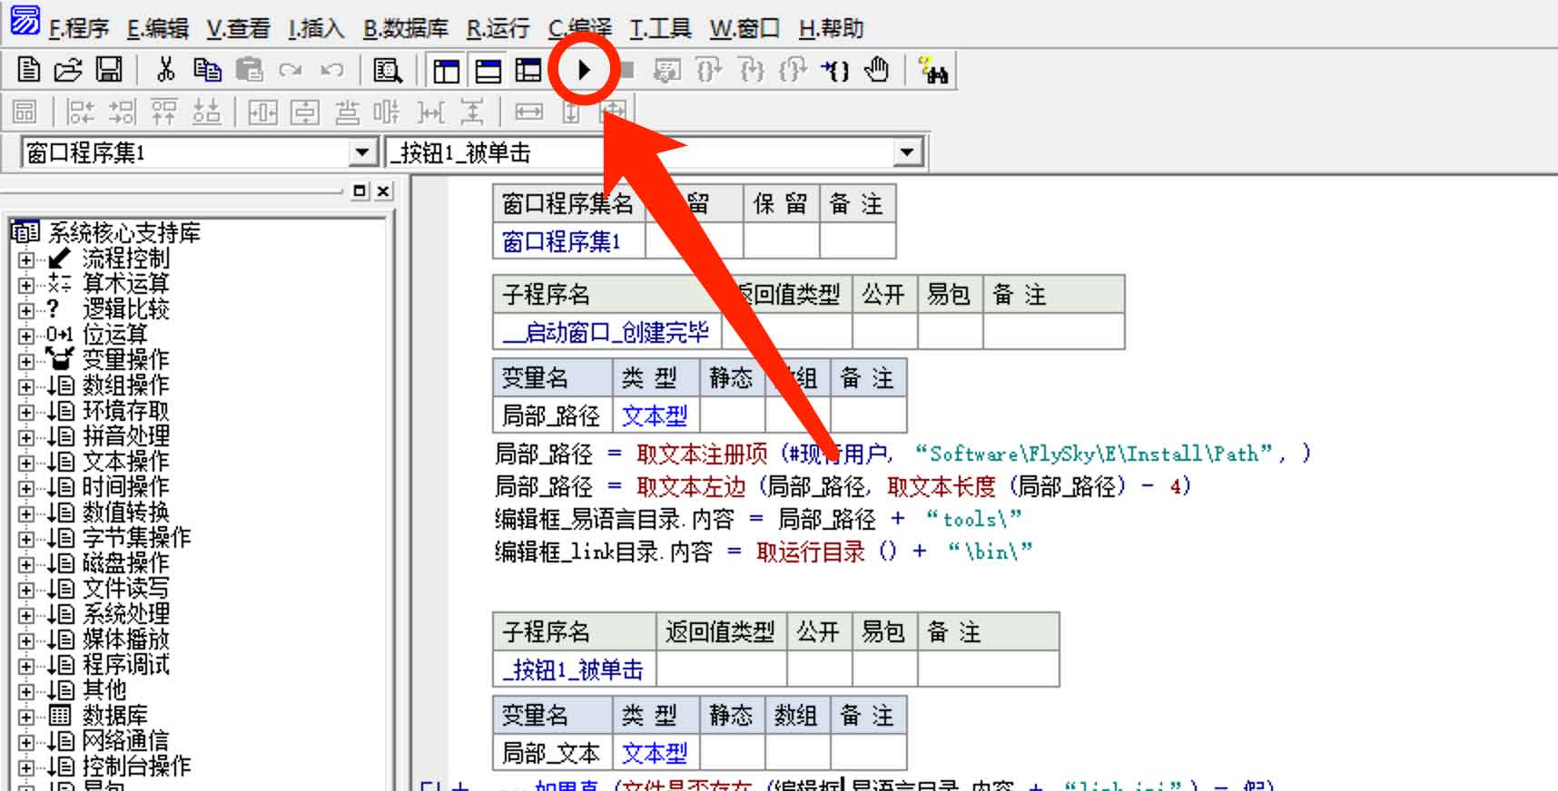
Task: Click the Open file folder icon
Action: pos(68,70)
